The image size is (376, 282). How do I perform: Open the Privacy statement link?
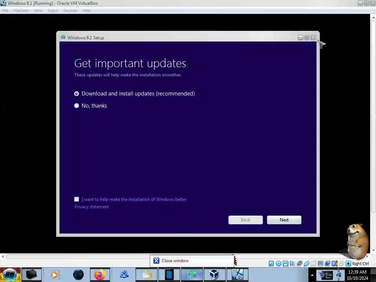pyautogui.click(x=91, y=207)
